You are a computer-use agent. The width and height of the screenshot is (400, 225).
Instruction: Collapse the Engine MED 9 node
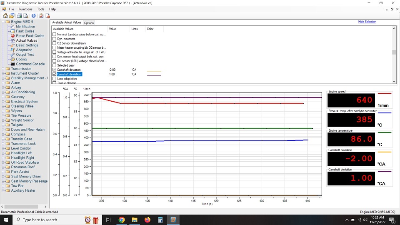(3, 22)
